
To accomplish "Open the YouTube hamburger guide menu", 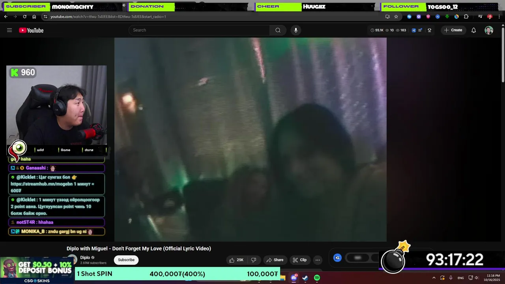I will 9,30.
